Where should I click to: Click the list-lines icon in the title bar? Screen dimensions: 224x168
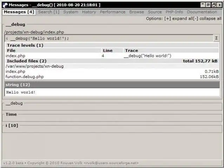[x=208, y=5]
